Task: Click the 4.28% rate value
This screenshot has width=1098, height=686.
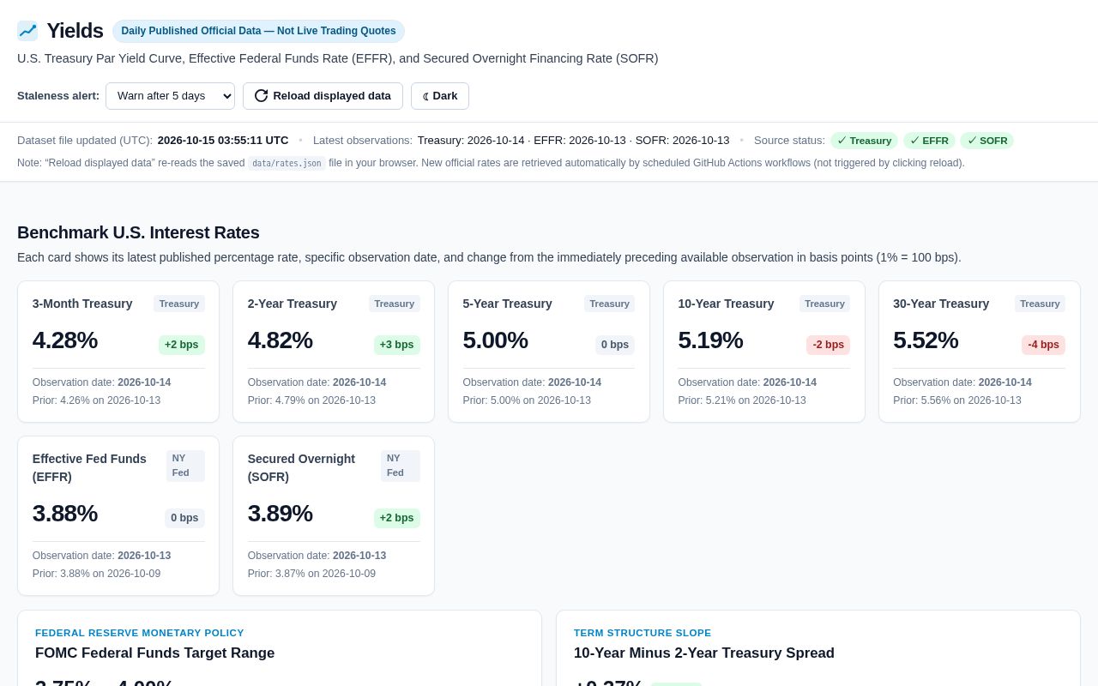Action: coord(65,340)
